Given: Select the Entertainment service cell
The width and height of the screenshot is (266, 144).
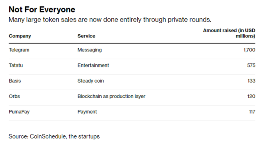Looking at the screenshot, I should (x=93, y=65).
